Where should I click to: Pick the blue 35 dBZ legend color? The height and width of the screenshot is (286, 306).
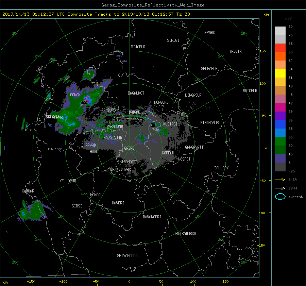point(280,124)
